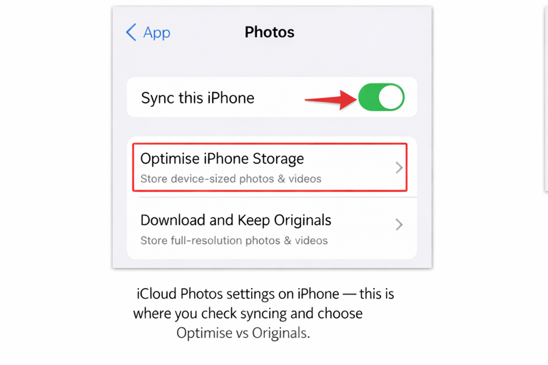Open the chevron beside Optimise iPhone Storage
The image size is (548, 365).
point(399,168)
